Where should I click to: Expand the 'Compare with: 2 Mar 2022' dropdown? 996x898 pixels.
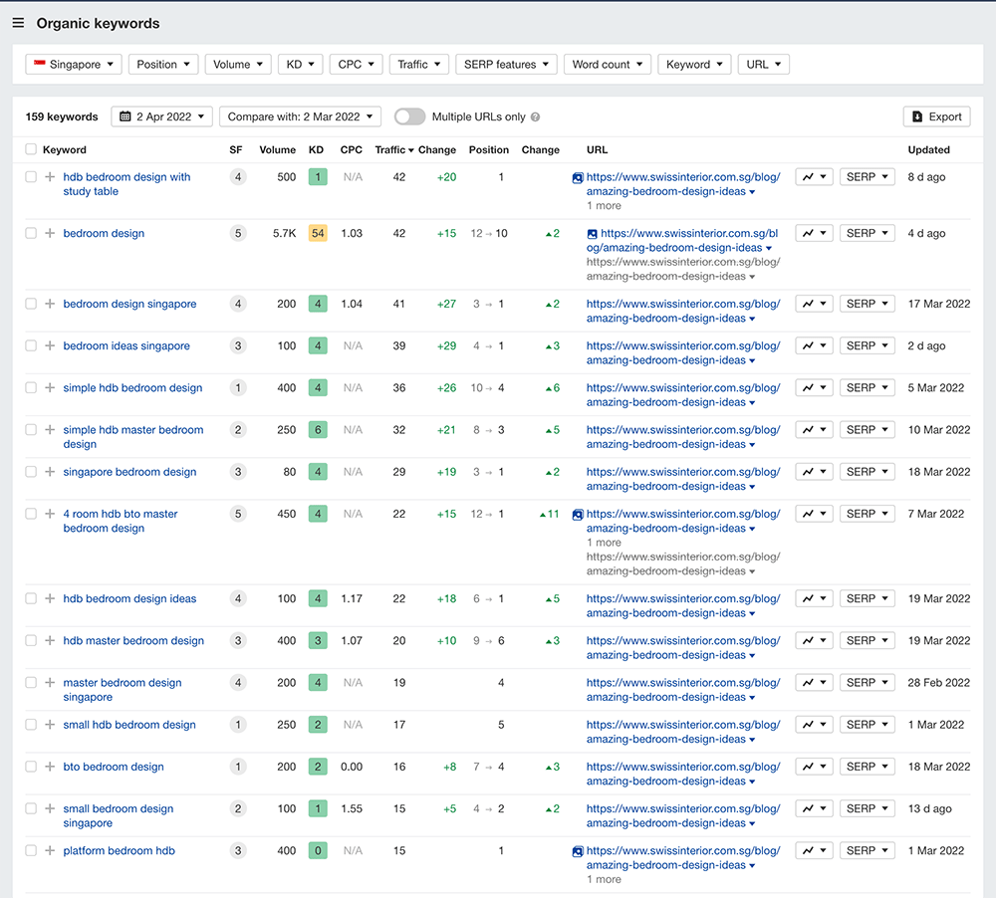tap(300, 116)
